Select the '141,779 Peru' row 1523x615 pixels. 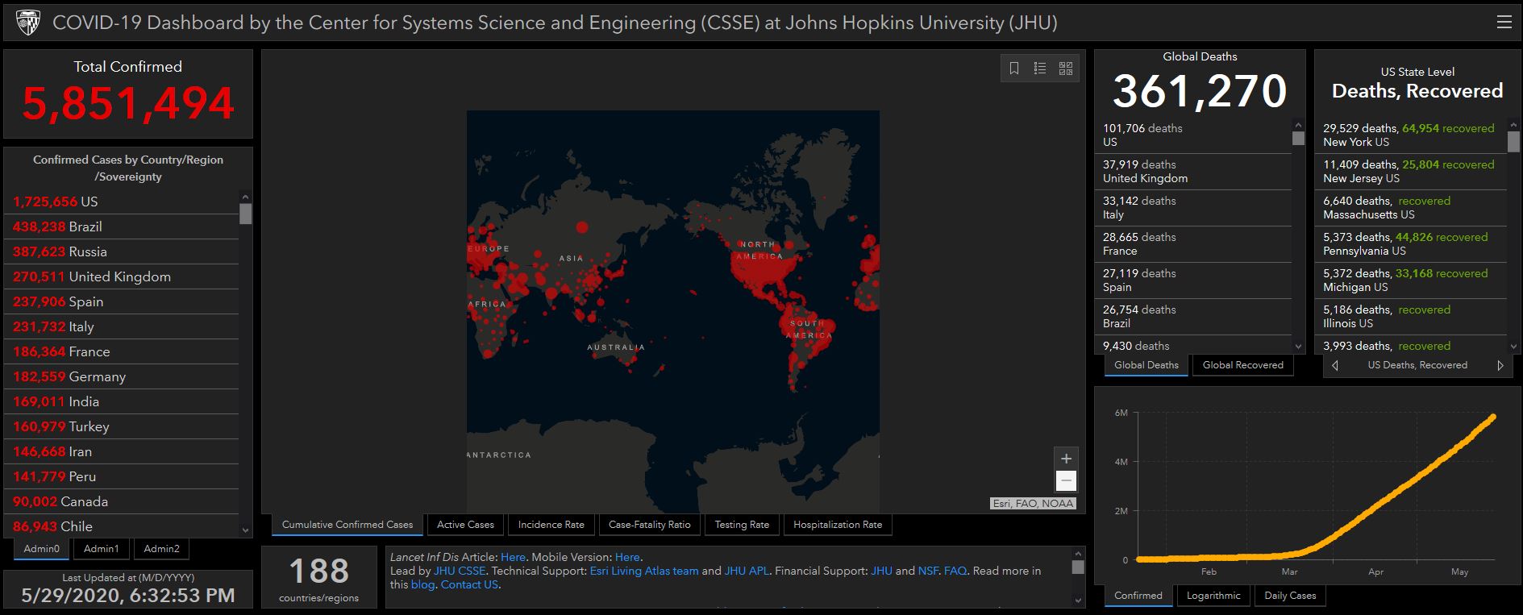click(122, 476)
